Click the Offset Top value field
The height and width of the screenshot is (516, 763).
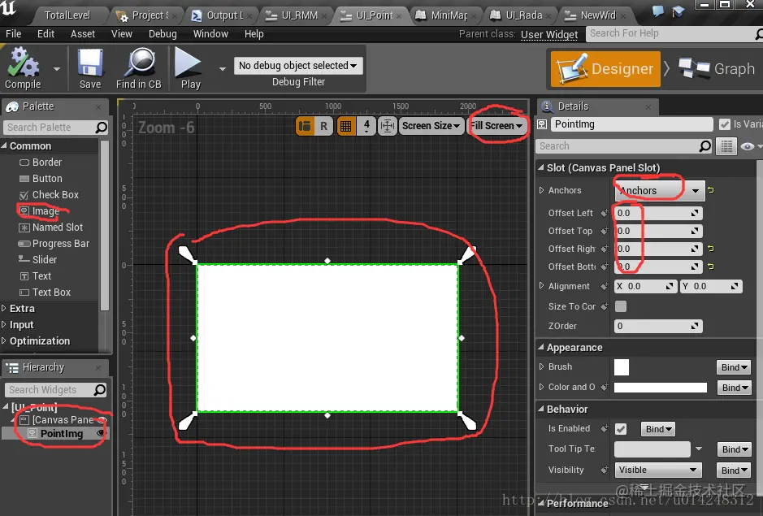[658, 231]
